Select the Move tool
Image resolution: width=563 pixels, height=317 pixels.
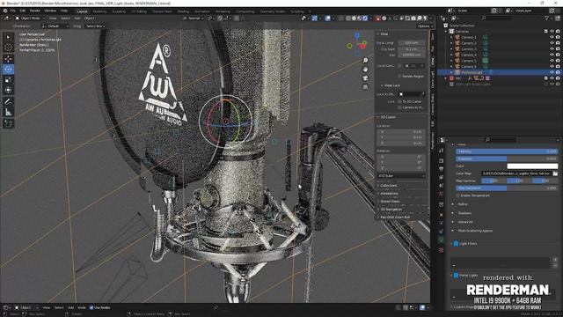[8, 59]
